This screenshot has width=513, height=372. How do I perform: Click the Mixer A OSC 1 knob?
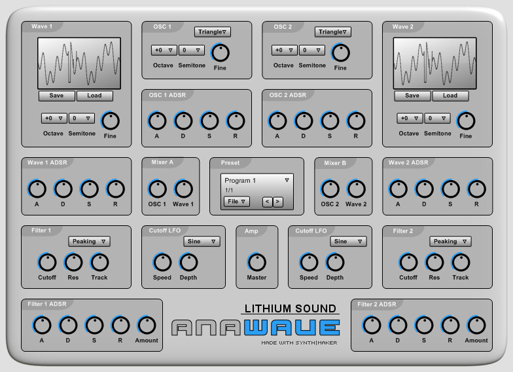[157, 189]
